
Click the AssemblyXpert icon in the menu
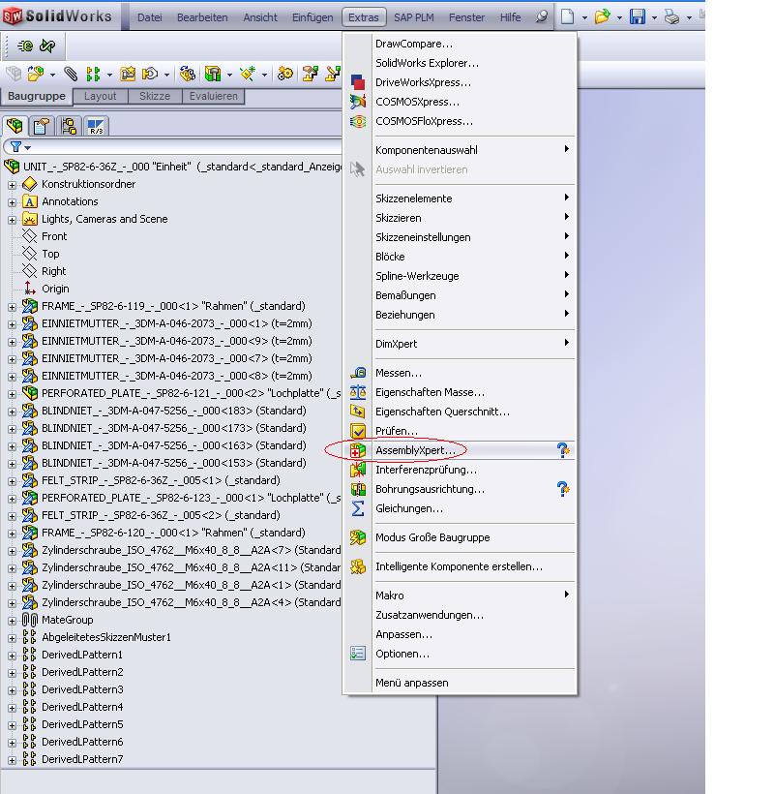(x=358, y=450)
